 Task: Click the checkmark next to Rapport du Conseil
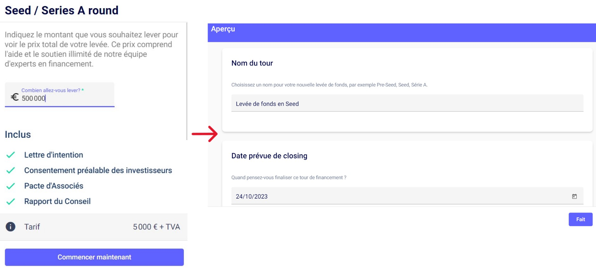click(11, 201)
